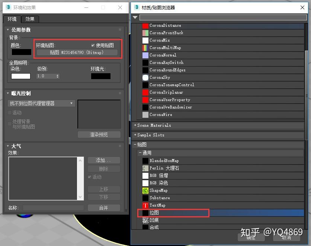Viewport: 311px width, 246px height.
Task: Switch to the 环境 tab
Action: point(12,19)
